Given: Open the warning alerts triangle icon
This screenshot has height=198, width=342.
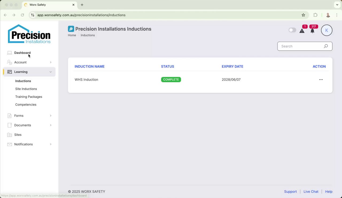Looking at the screenshot, I should coord(302,31).
